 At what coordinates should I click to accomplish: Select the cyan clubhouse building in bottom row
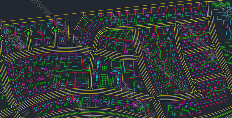pos(105,103)
